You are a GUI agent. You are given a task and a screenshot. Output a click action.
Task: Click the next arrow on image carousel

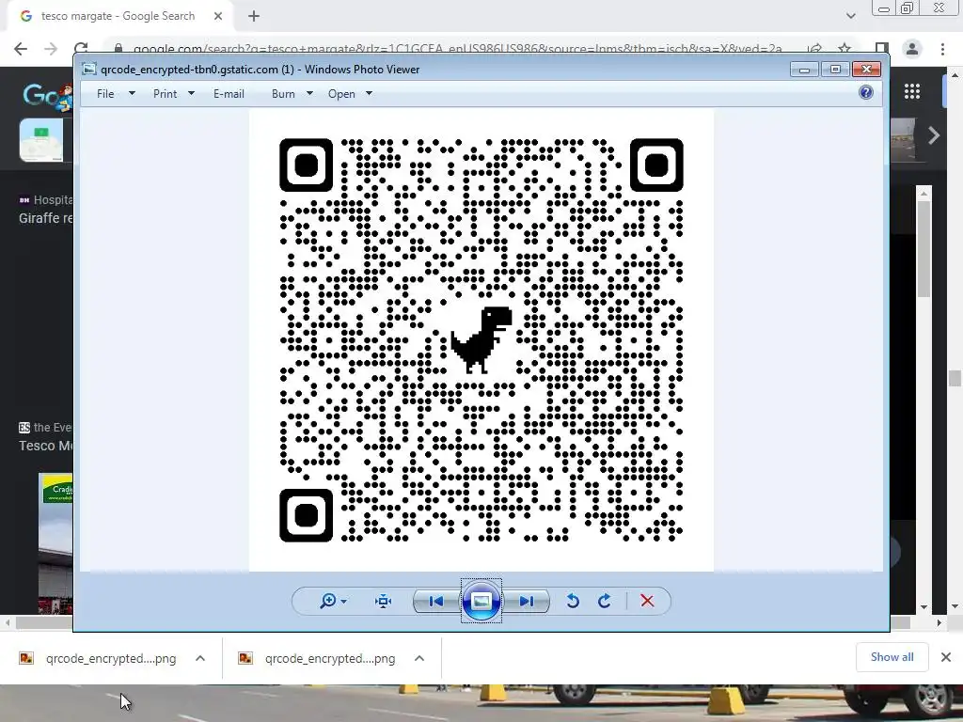[934, 135]
